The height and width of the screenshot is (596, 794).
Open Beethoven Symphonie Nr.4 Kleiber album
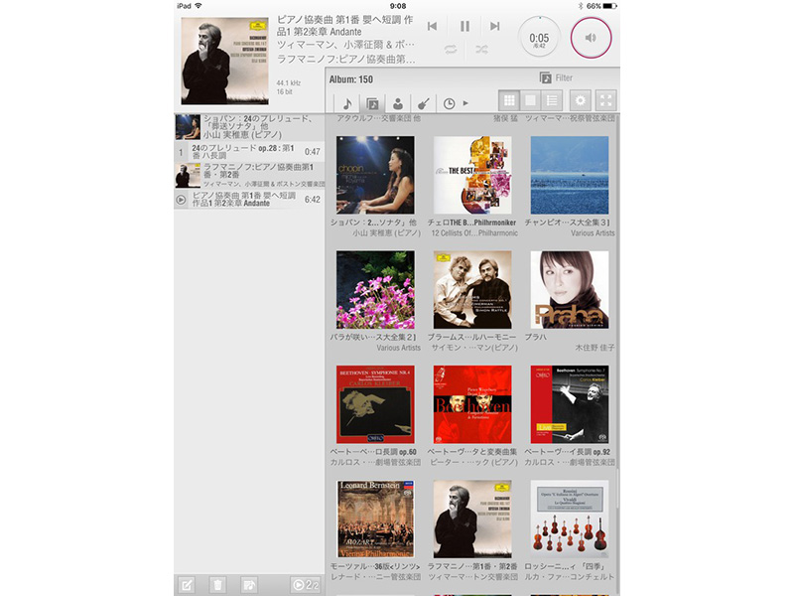[375, 404]
